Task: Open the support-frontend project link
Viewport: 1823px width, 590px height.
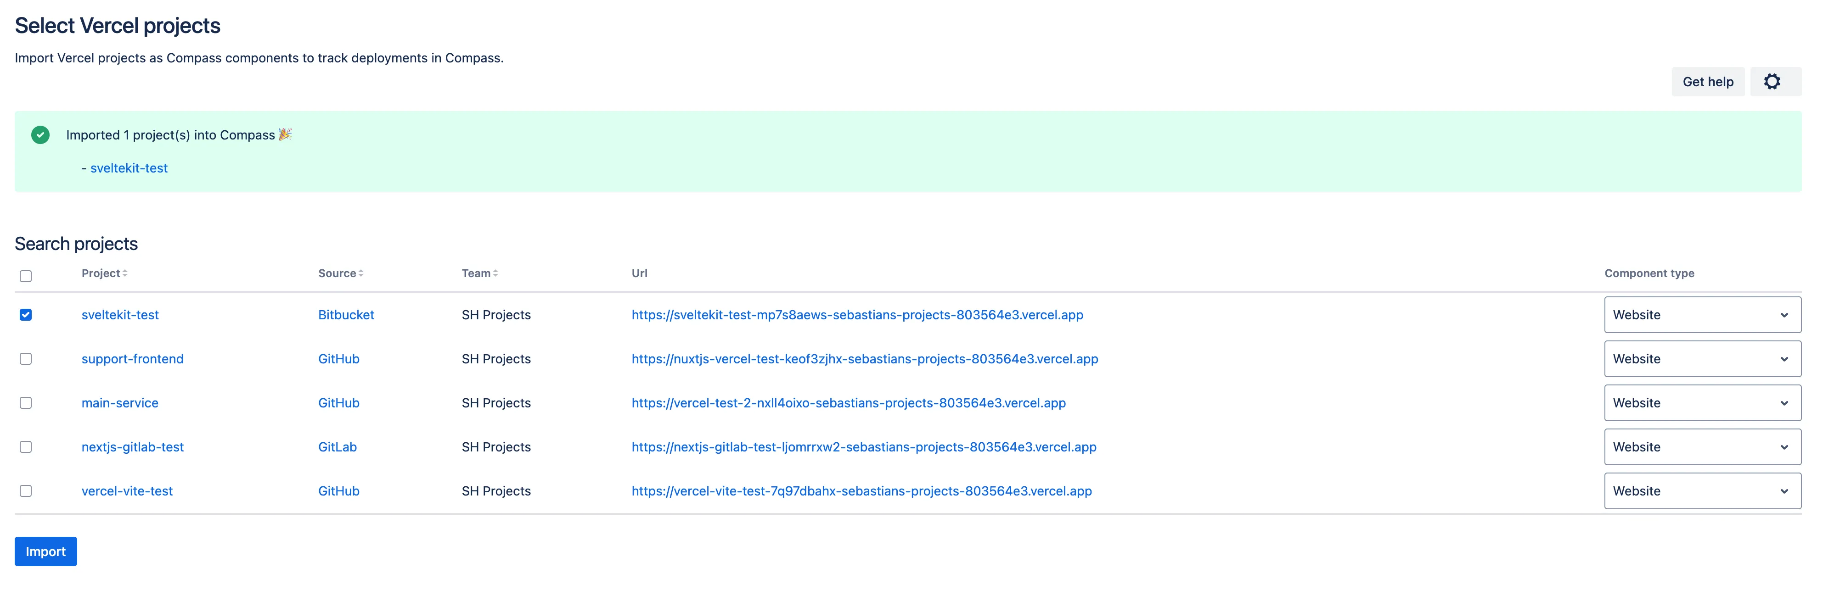Action: [x=132, y=359]
